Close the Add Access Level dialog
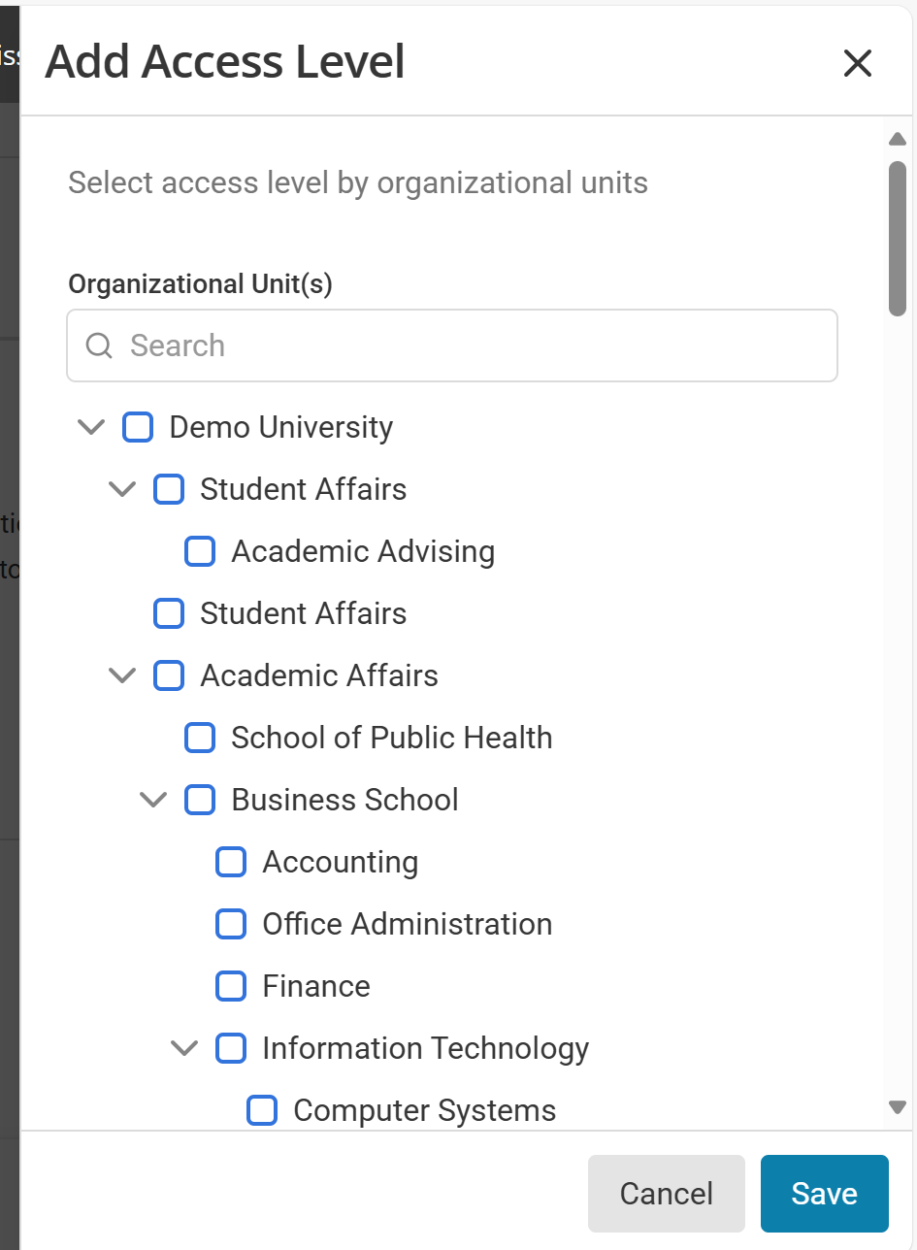The width and height of the screenshot is (917, 1250). click(858, 64)
